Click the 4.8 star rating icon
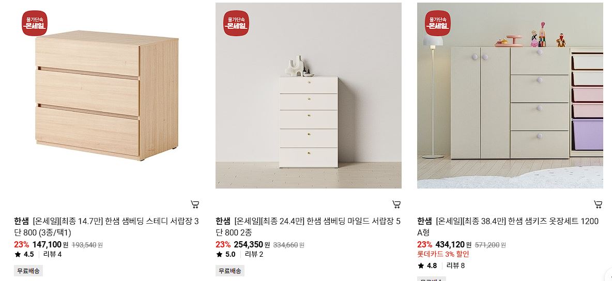This screenshot has height=281, width=612. point(421,266)
